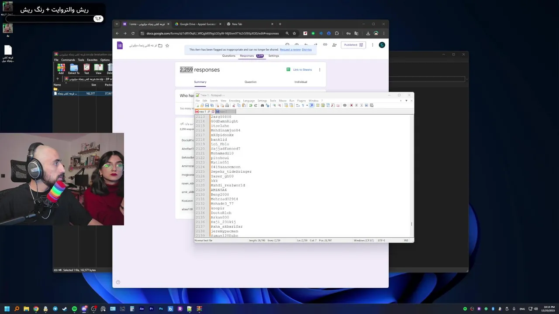This screenshot has height=314, width=559.
Task: Close the Notepad++ new 1 tab red X
Action: (x=213, y=112)
